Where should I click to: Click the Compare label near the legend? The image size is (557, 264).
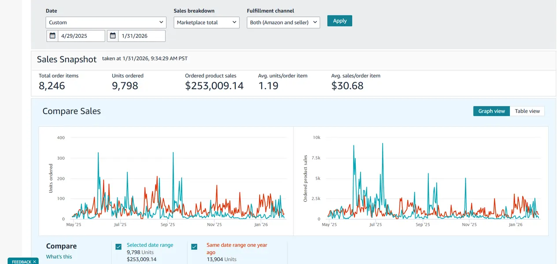(62, 246)
